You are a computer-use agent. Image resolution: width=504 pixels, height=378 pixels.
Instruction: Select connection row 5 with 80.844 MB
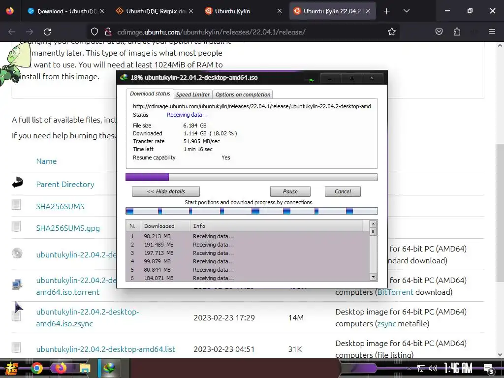(248, 270)
